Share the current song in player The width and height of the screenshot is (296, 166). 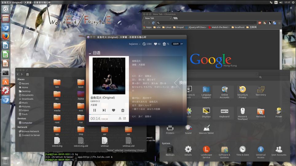point(124,118)
